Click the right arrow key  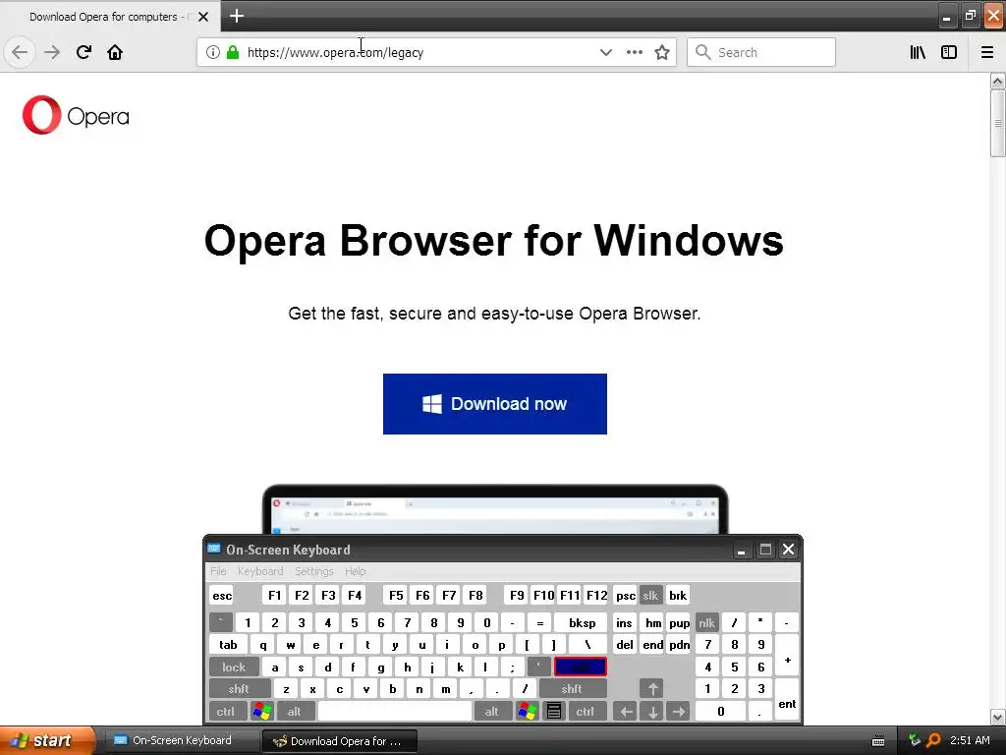coord(678,712)
